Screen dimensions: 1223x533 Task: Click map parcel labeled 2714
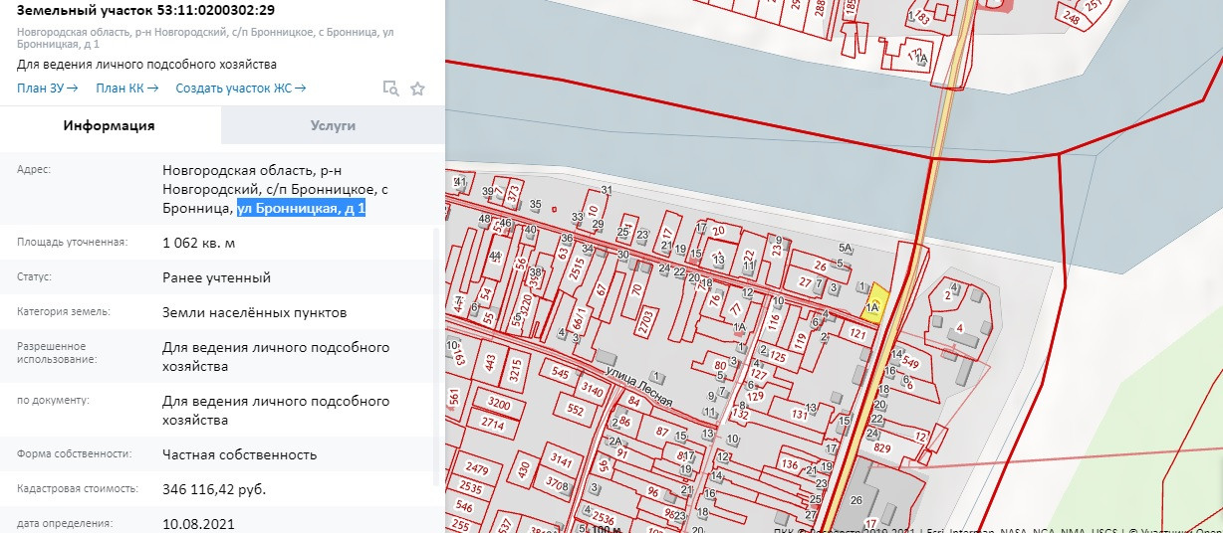(492, 424)
